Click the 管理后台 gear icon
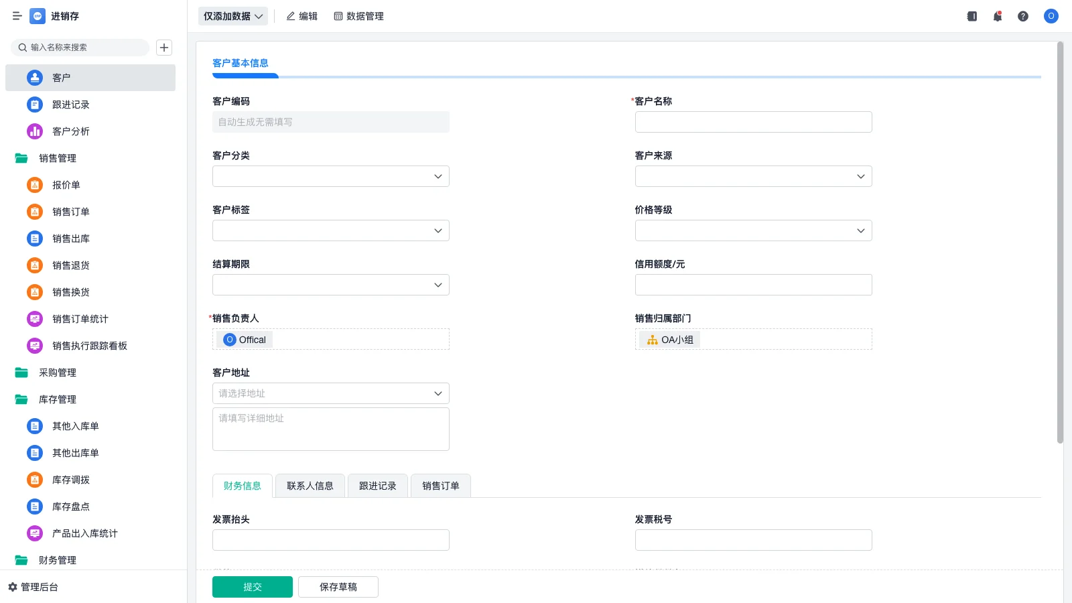1072x603 pixels. pos(13,587)
